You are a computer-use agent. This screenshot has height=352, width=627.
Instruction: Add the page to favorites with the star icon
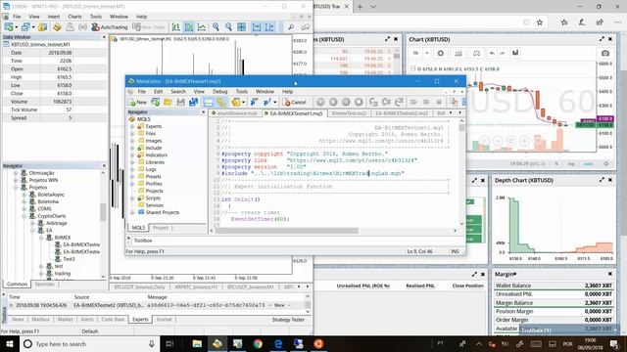click(x=540, y=22)
